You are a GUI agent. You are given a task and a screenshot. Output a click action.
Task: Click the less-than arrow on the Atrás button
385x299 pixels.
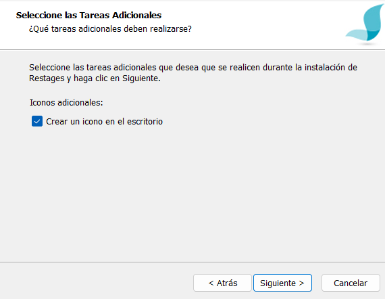211,283
